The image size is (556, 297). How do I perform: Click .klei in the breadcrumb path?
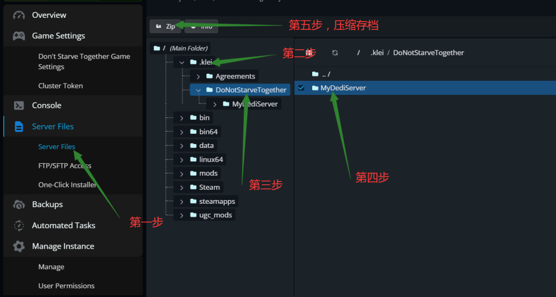[378, 53]
